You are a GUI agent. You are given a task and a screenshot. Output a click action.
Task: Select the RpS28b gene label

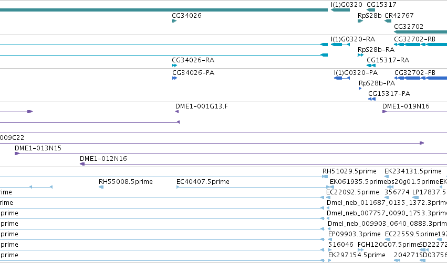[x=369, y=16]
